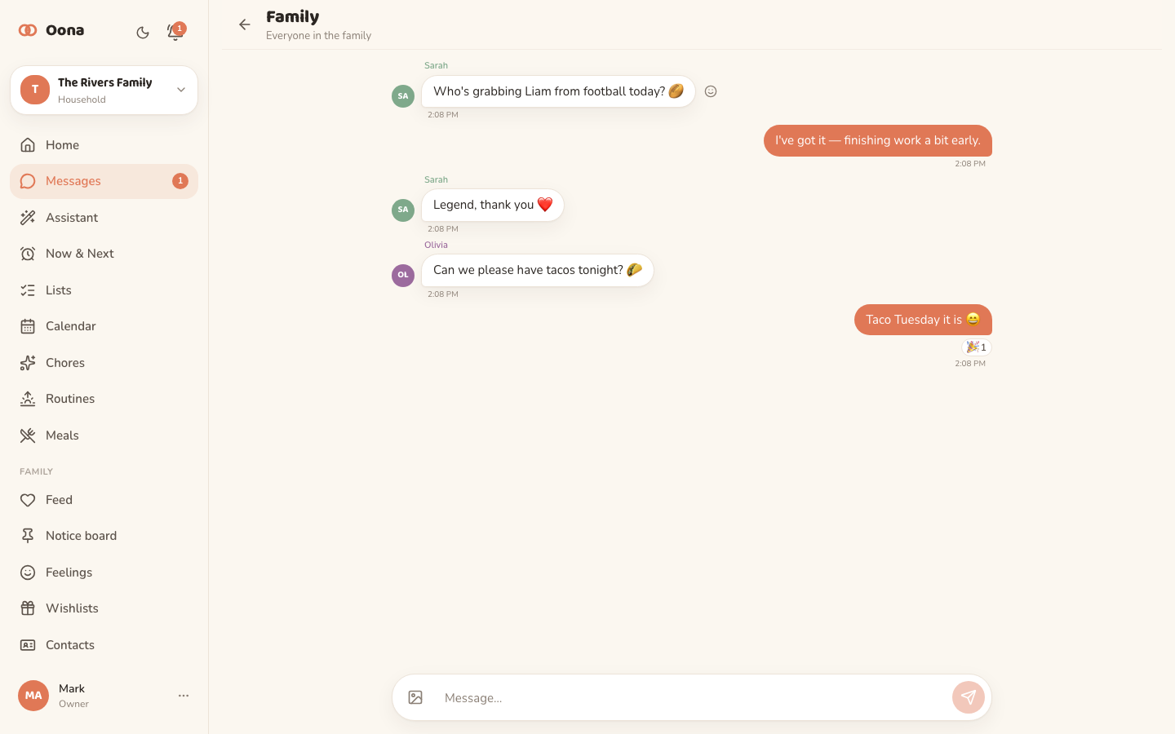Click the Family chat title

[293, 16]
